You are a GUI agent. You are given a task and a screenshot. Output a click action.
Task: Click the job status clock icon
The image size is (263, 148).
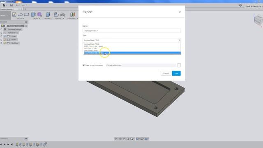click(240, 5)
